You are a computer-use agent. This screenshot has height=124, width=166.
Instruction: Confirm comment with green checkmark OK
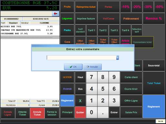(x=73, y=67)
